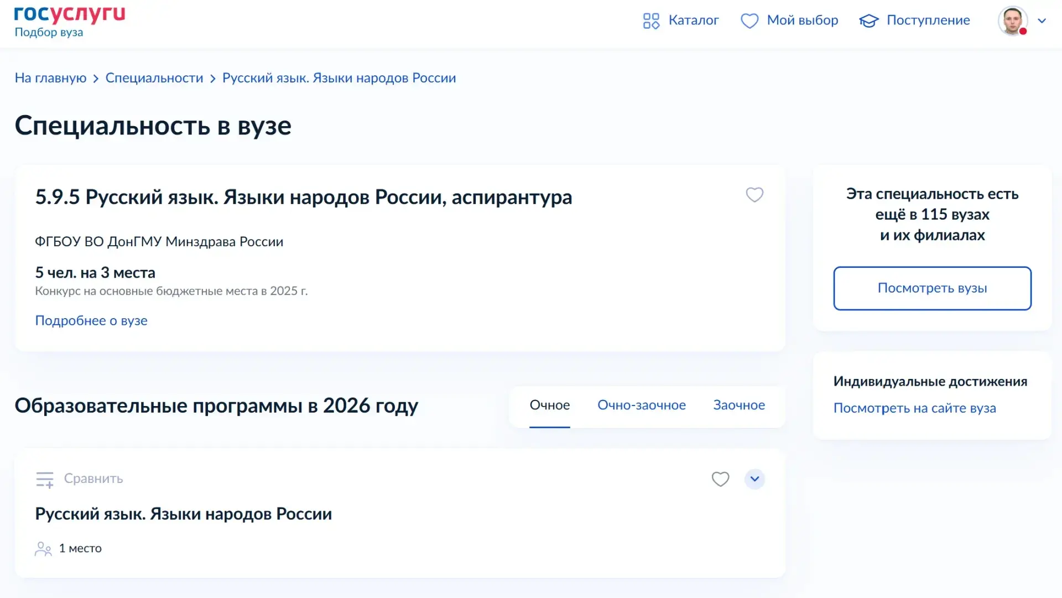Viewport: 1062px width, 598px height.
Task: Go to Специальности breadcrumb
Action: coord(154,78)
